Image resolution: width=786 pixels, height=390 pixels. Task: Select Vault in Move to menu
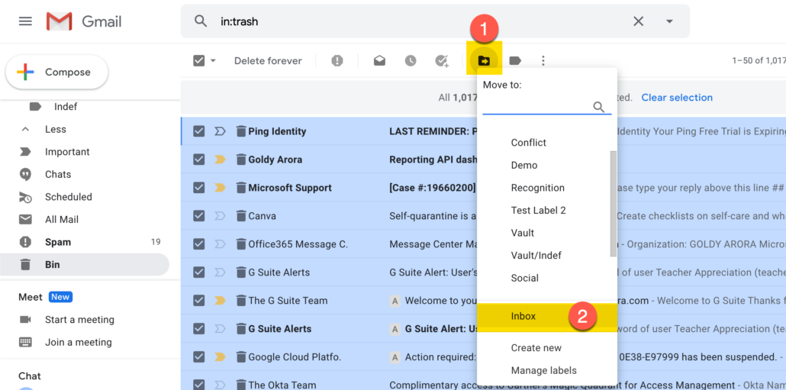coord(522,233)
